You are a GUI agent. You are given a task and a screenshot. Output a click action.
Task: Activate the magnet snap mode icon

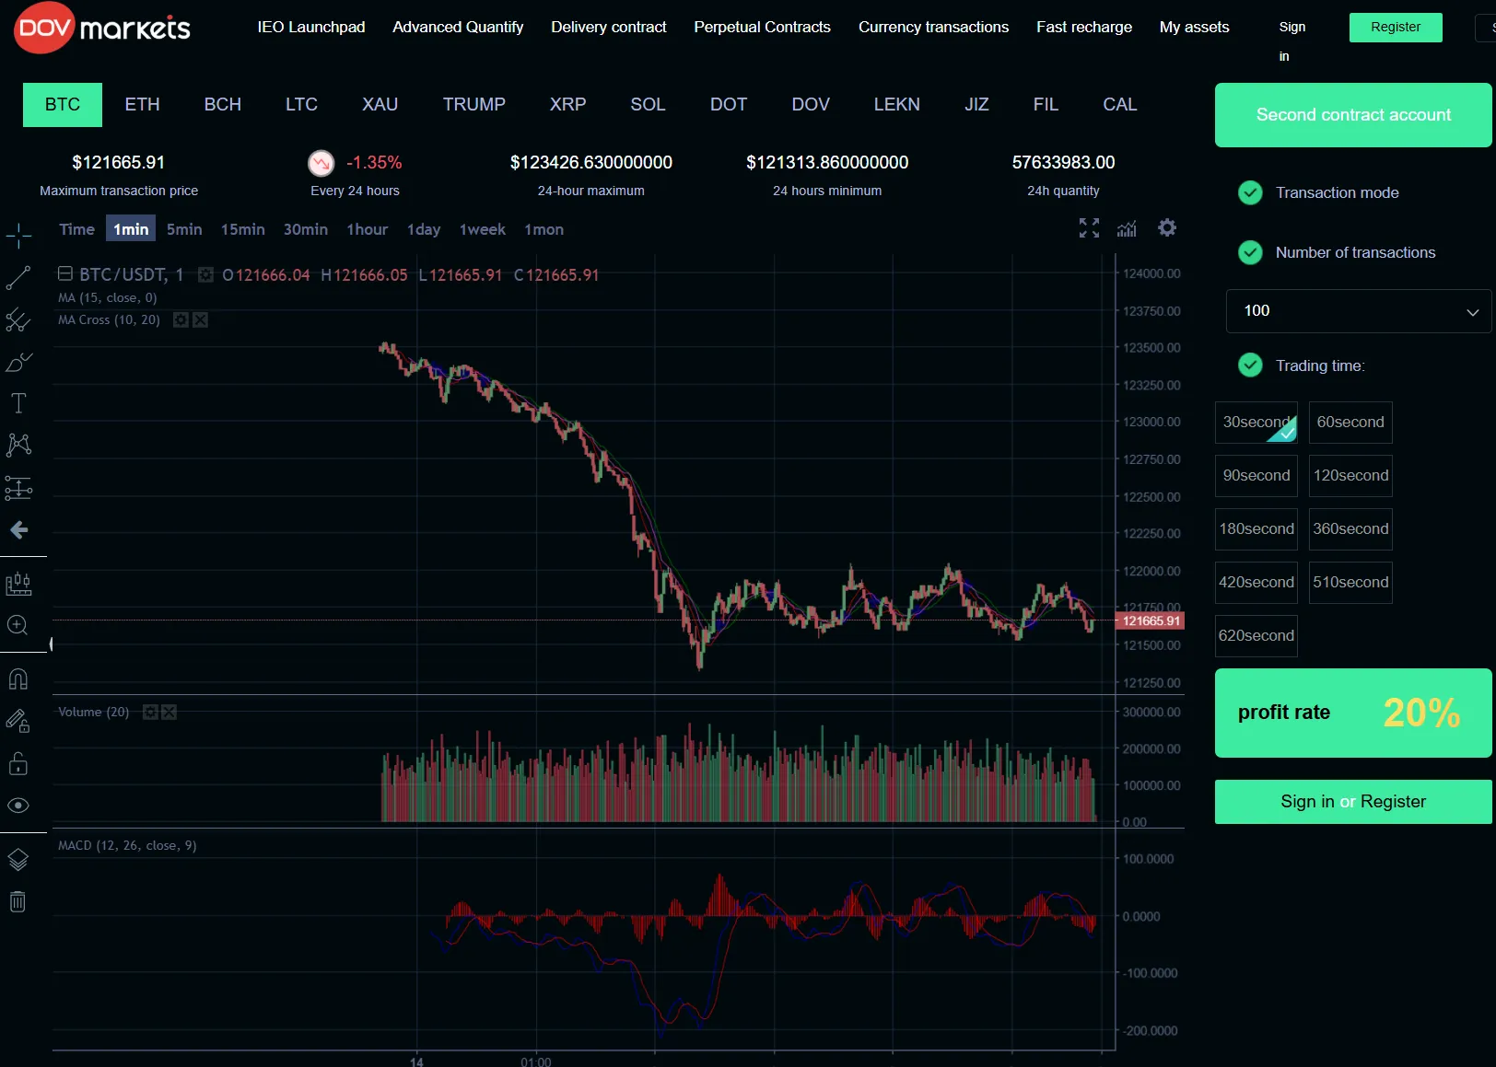pyautogui.click(x=18, y=679)
